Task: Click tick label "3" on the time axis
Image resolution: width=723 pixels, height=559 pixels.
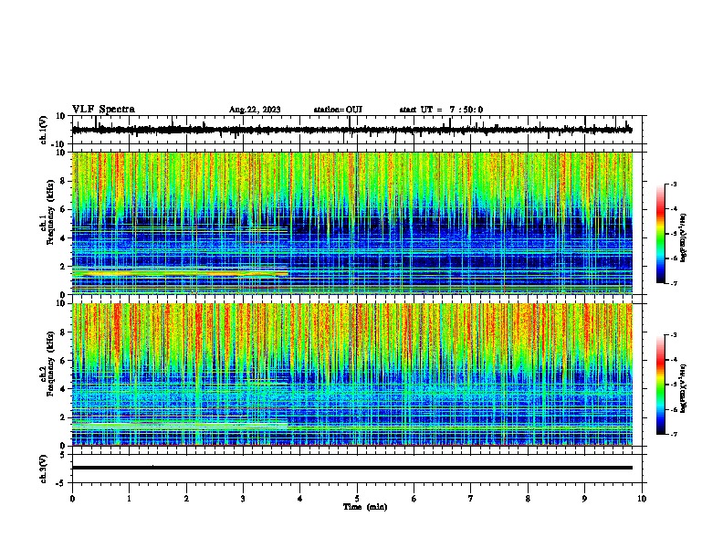Action: [x=243, y=499]
